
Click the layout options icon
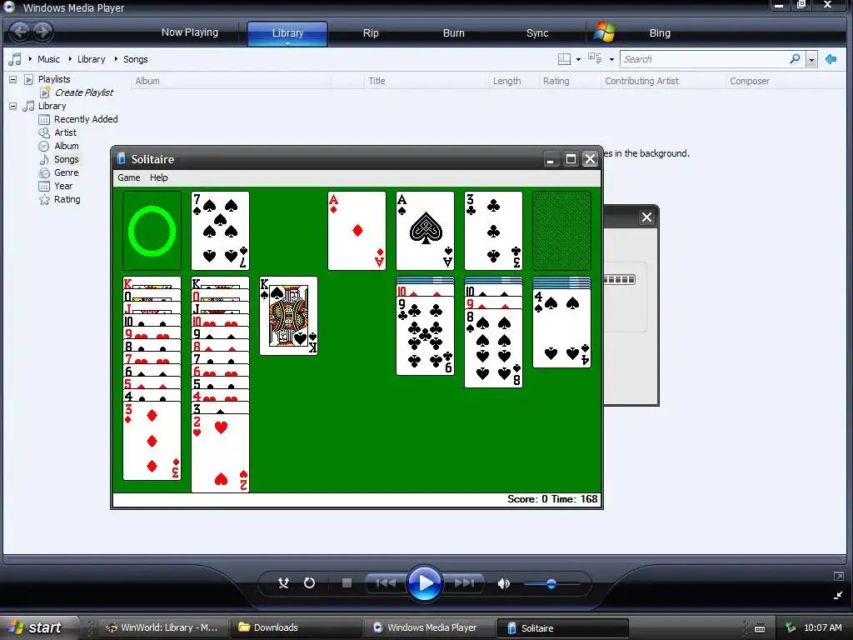click(564, 59)
